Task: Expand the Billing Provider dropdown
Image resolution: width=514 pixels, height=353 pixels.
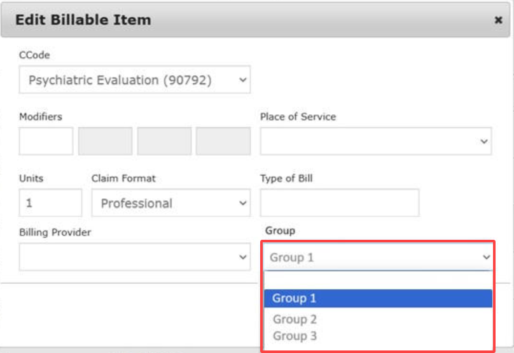Action: (x=134, y=257)
